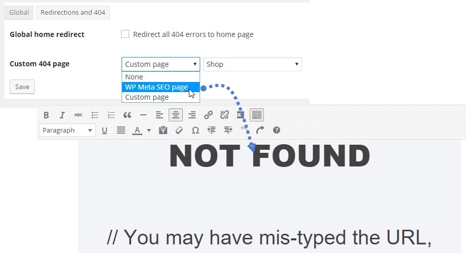Toggle Bold formatting in editor toolbar

click(46, 115)
